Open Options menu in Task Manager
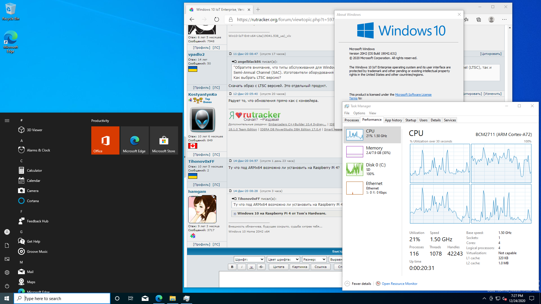This screenshot has width=541, height=304. [359, 113]
